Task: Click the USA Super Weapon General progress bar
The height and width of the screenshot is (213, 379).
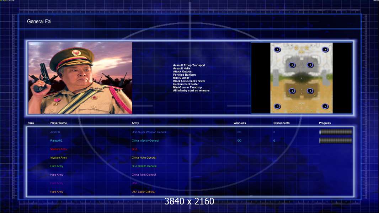Action: [336, 132]
